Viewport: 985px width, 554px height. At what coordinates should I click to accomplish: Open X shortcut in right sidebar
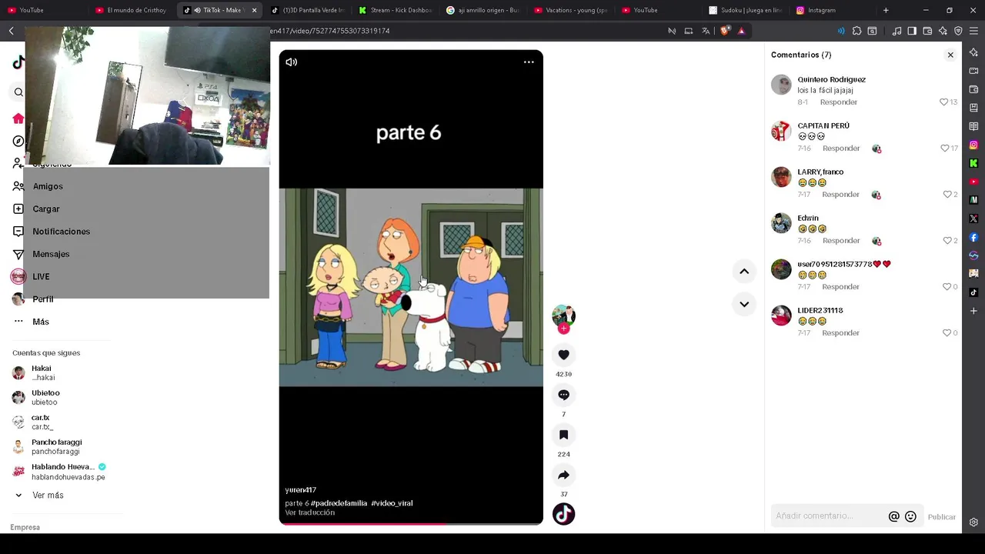pyautogui.click(x=973, y=219)
